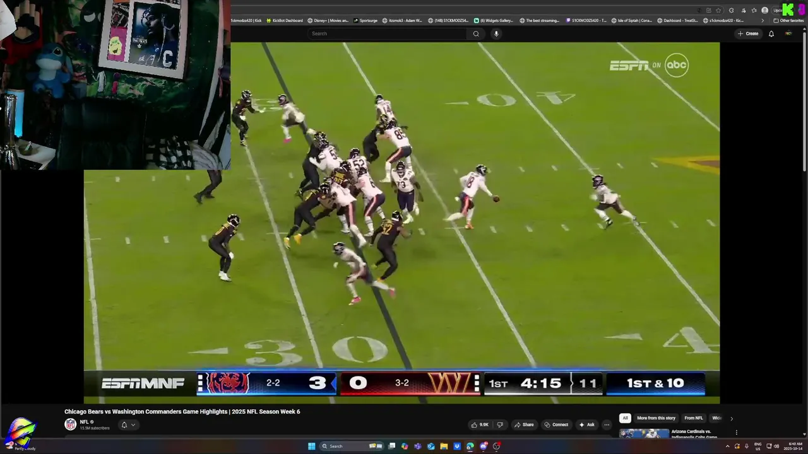Open Microsoft Teams from taskbar
The height and width of the screenshot is (454, 808).
418,446
